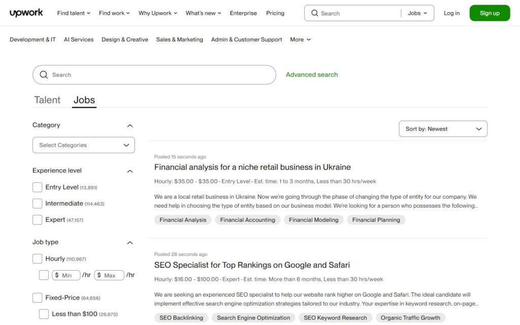Screen dimensions: 520x325
Task: Click the Organic Traffic Growth tag
Action: click(x=410, y=318)
